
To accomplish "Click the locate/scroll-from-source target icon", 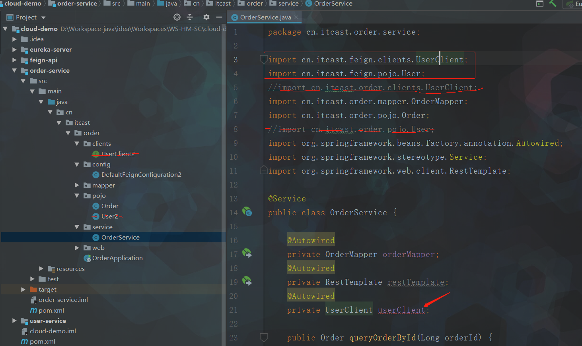I will coord(177,17).
